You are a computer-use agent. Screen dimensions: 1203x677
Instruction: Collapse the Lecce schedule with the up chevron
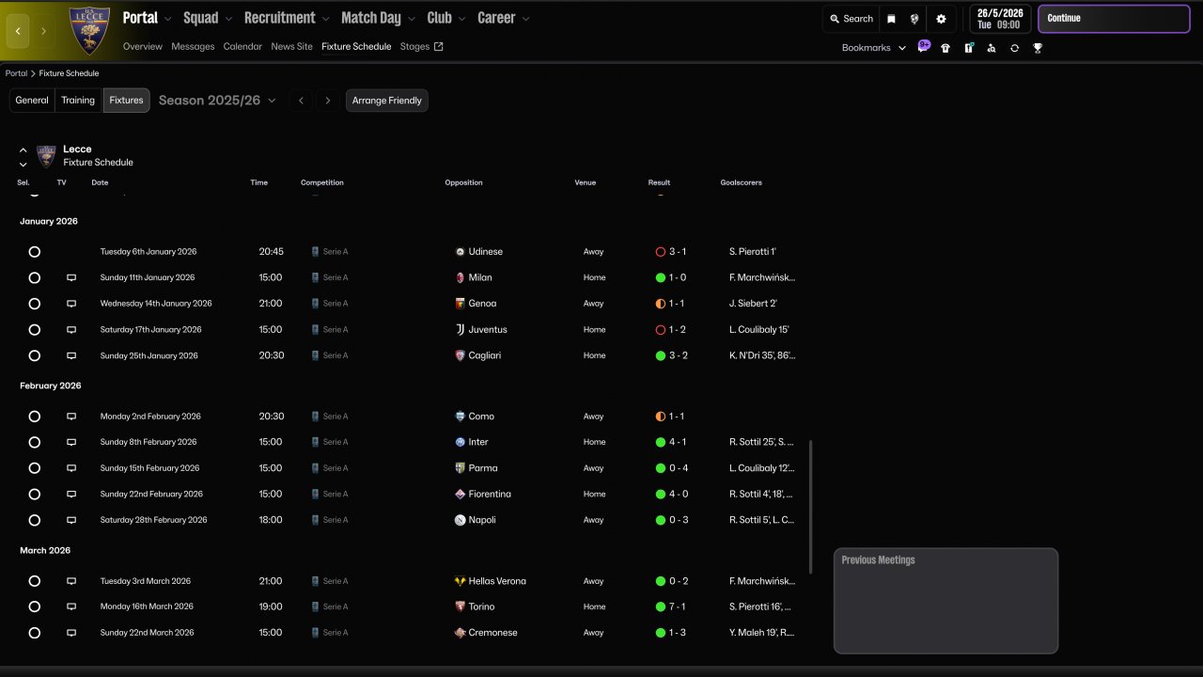coord(23,150)
